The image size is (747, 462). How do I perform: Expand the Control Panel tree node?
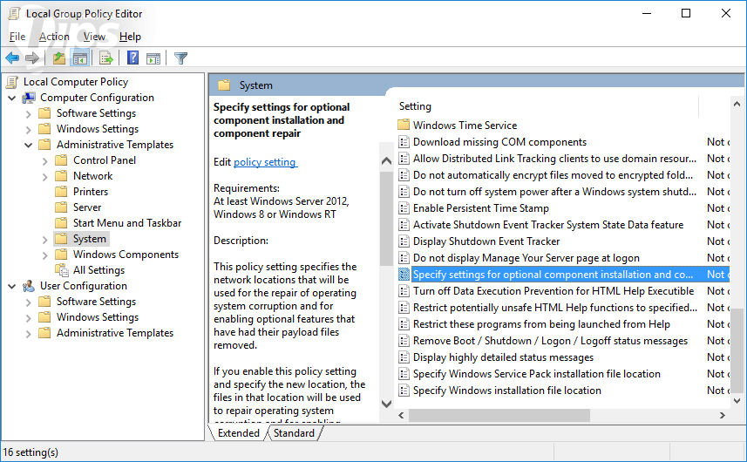[x=44, y=161]
